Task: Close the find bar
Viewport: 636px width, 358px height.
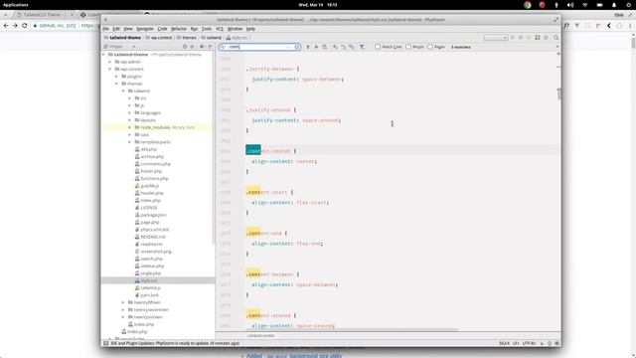Action: pos(556,47)
